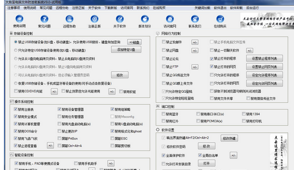This screenshot has width=294, height=170.
Task: Select radio 禁止USB存储设备
Action: point(16,42)
